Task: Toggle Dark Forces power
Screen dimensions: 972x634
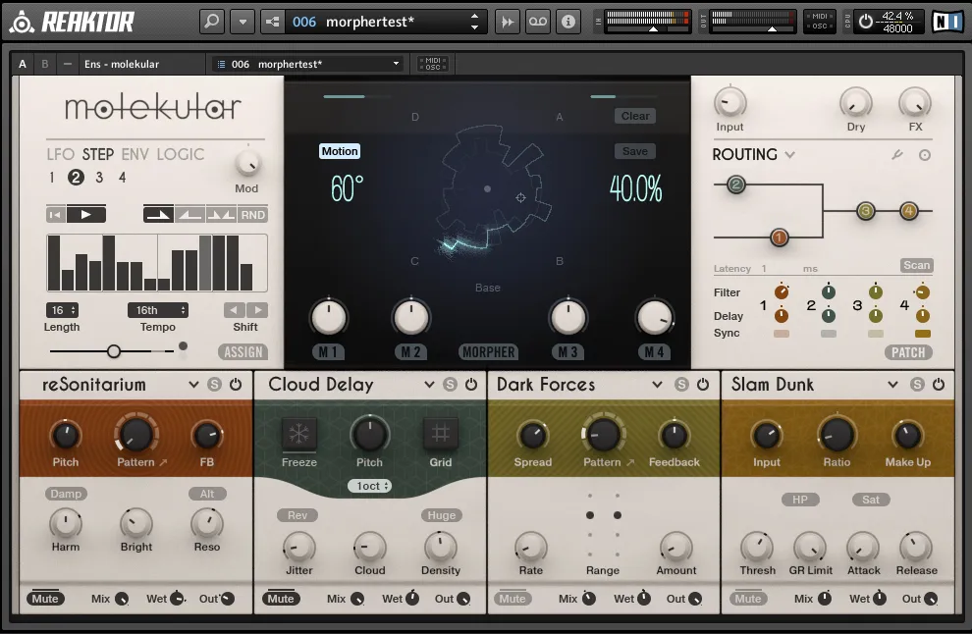Action: coord(703,385)
